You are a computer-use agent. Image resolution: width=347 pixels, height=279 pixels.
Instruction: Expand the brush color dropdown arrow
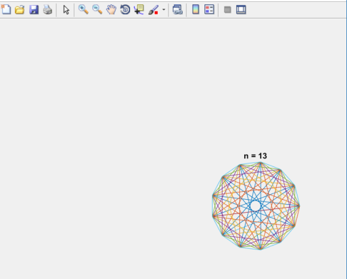[x=164, y=9]
